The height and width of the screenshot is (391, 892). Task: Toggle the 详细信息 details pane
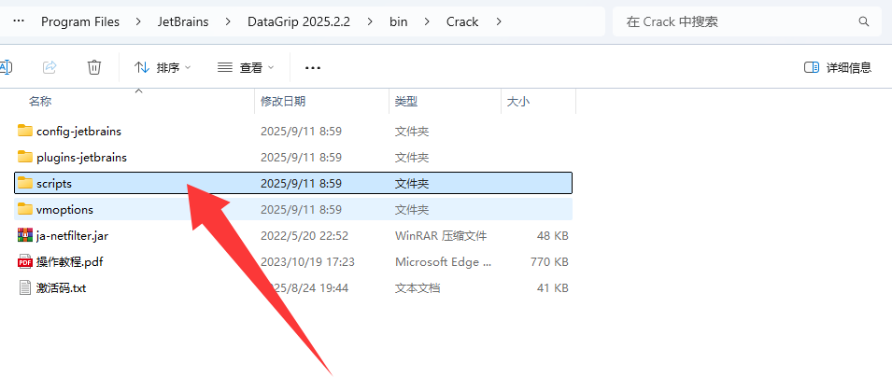pos(838,67)
